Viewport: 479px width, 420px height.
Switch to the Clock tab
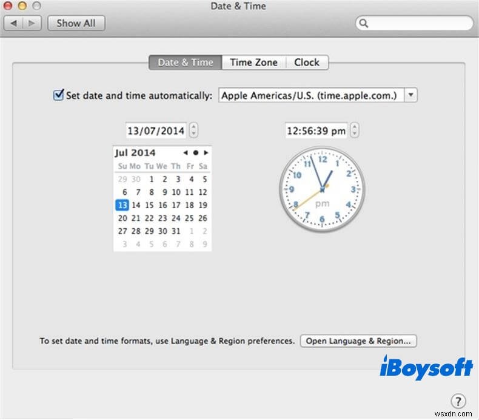307,63
